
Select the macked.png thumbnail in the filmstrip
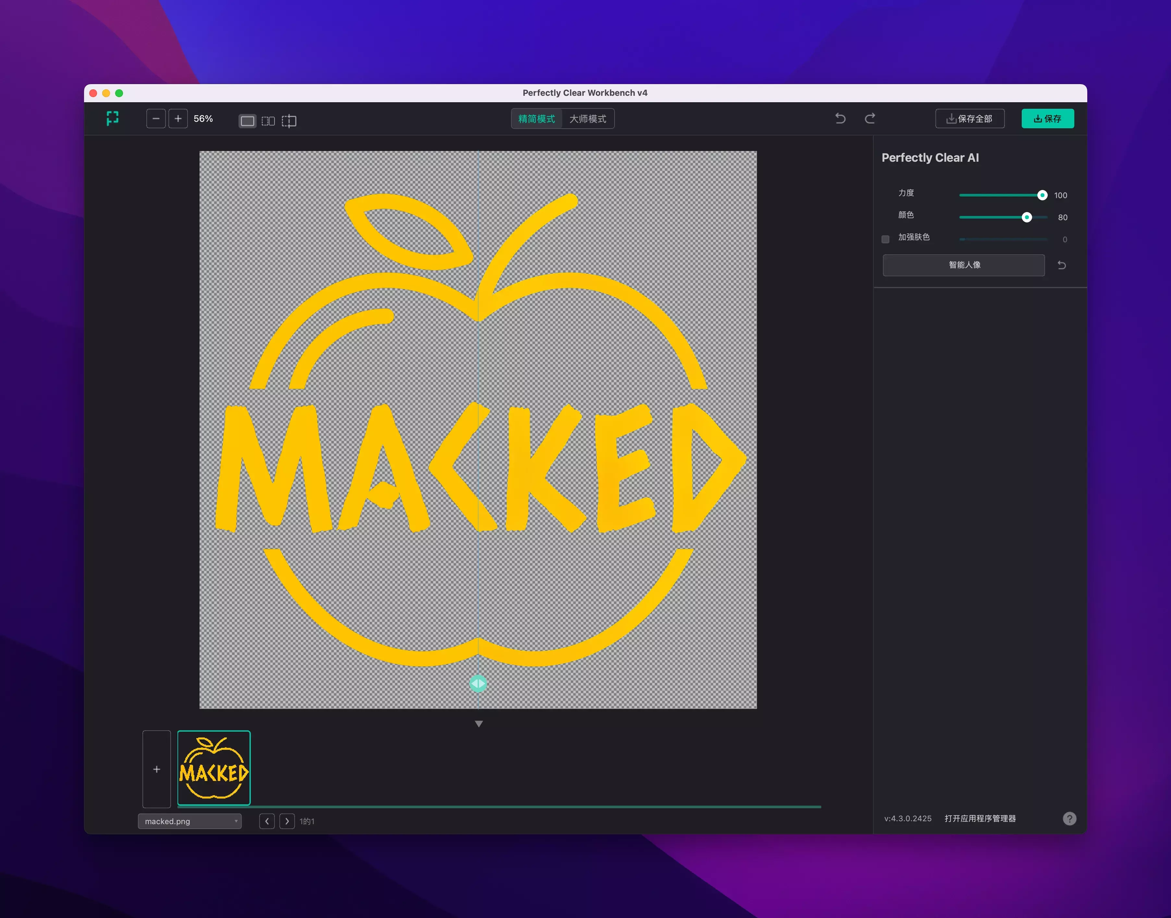[x=214, y=768]
